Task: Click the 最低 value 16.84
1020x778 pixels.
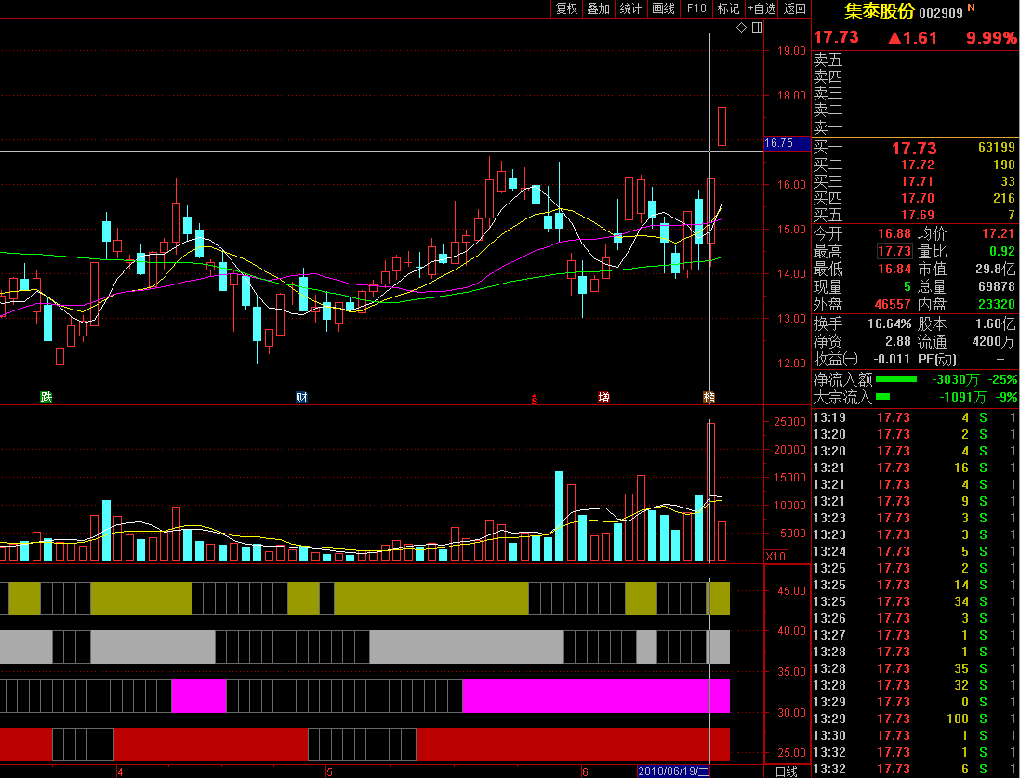Action: (x=894, y=269)
